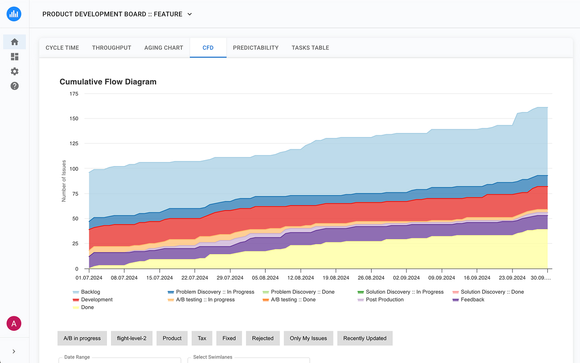Apply the 'flight-level-2' quick filter
This screenshot has width=580, height=363.
point(132,338)
